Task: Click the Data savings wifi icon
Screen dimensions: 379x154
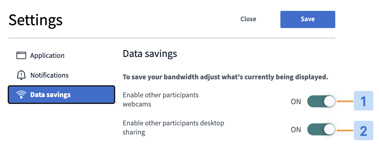Action: click(21, 95)
